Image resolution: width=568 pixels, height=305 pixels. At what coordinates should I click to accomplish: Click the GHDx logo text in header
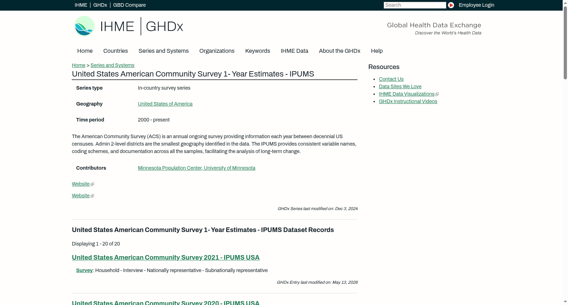coord(164,27)
